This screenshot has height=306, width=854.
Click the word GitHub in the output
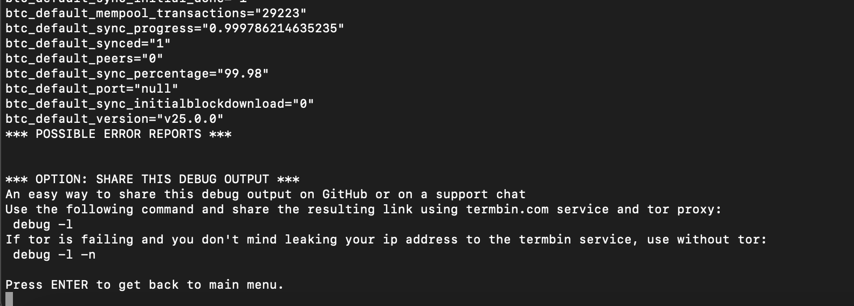point(345,194)
